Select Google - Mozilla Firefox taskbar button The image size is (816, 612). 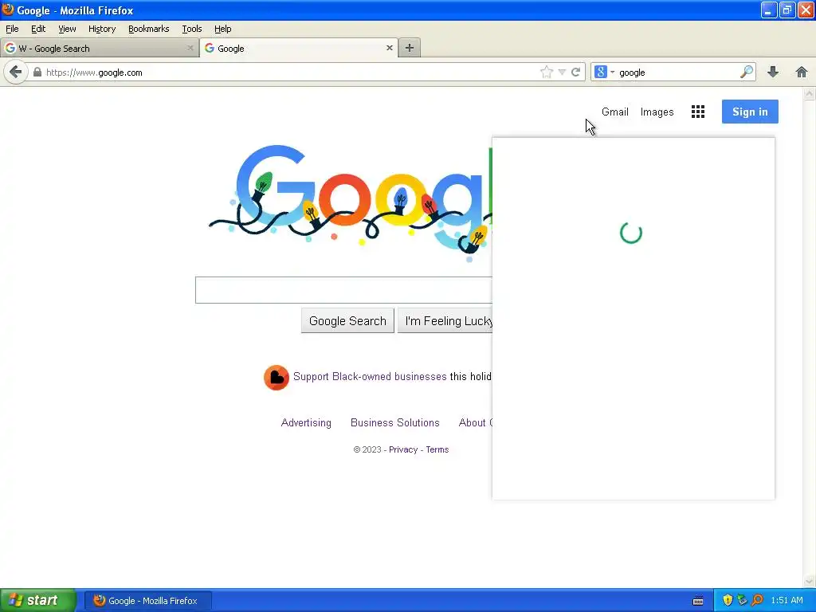click(x=148, y=601)
